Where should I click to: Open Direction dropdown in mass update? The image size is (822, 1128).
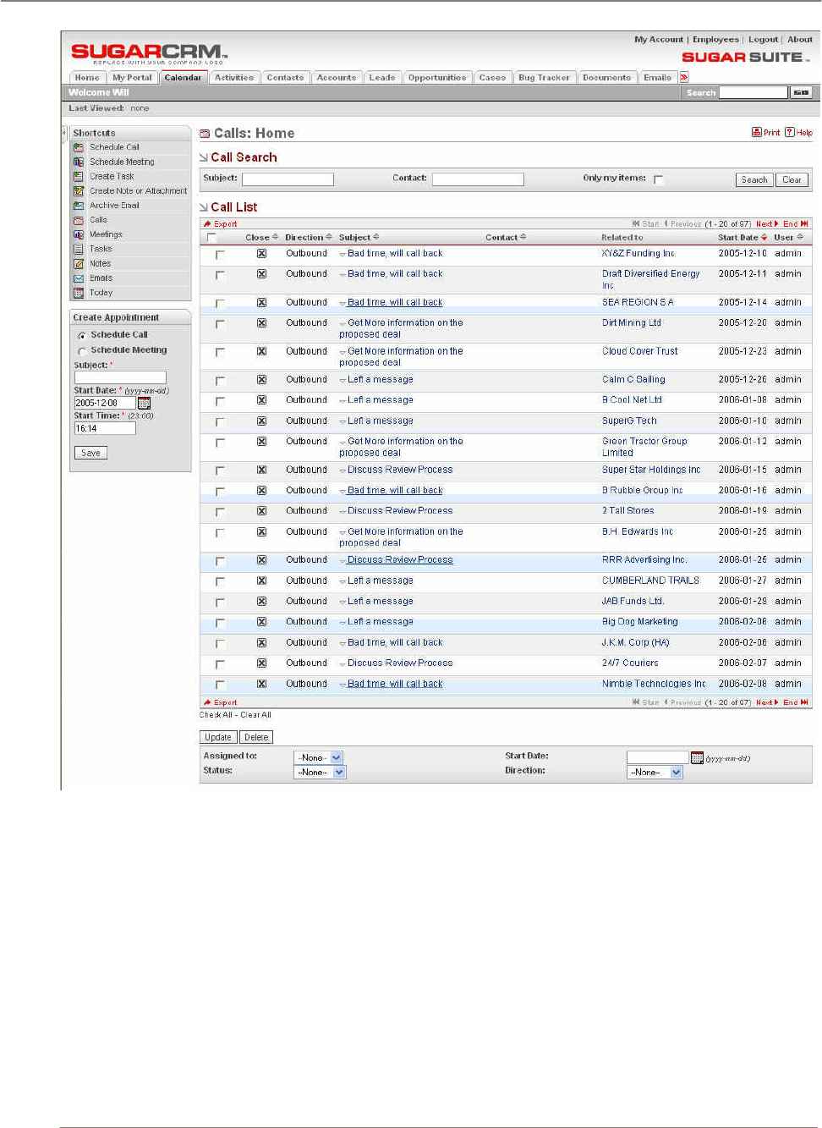click(655, 772)
